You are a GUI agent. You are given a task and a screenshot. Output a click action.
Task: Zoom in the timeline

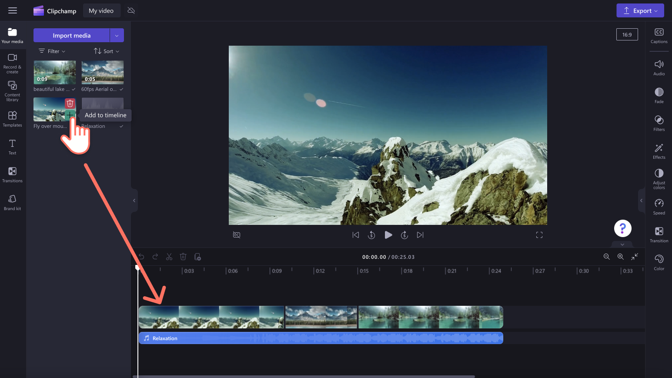[621, 257]
